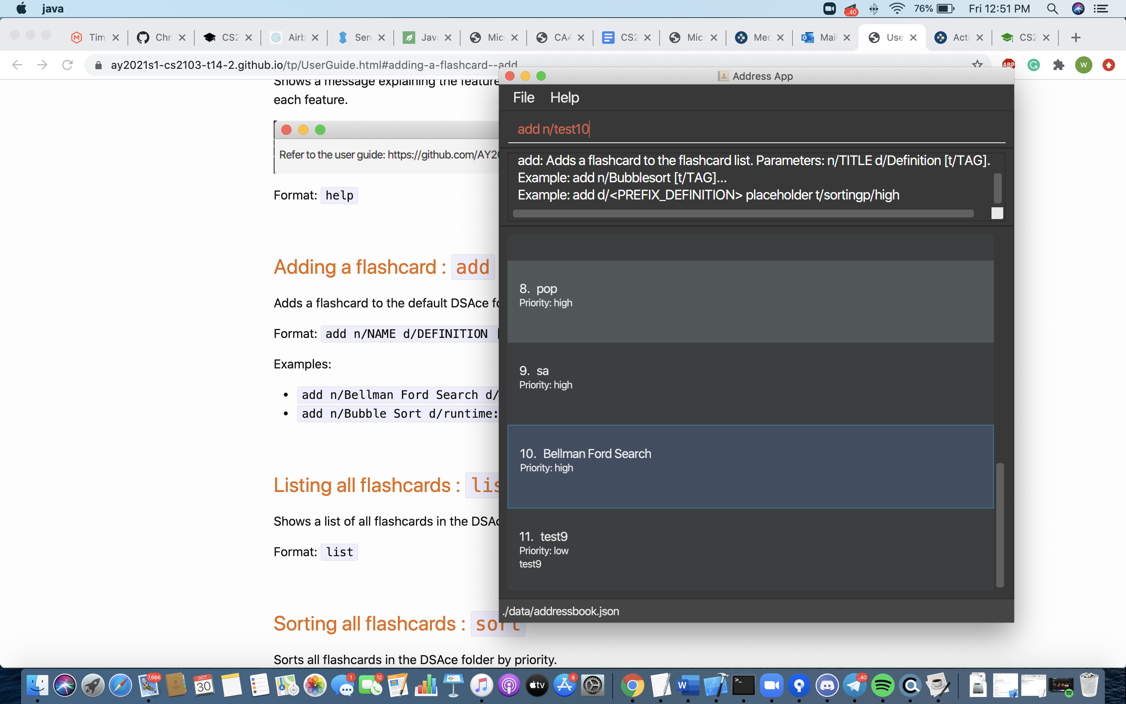This screenshot has width=1126, height=704.
Task: Open Spotify from the dock
Action: click(883, 685)
